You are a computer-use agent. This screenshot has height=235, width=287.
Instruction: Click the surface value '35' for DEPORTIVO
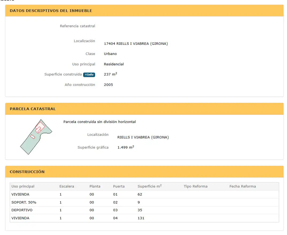tap(140, 210)
